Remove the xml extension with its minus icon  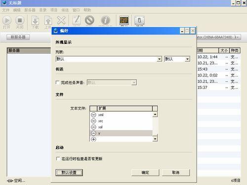pos(93,115)
